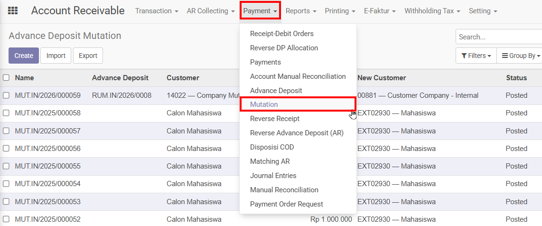Open the Withholding Tax menu

click(432, 11)
